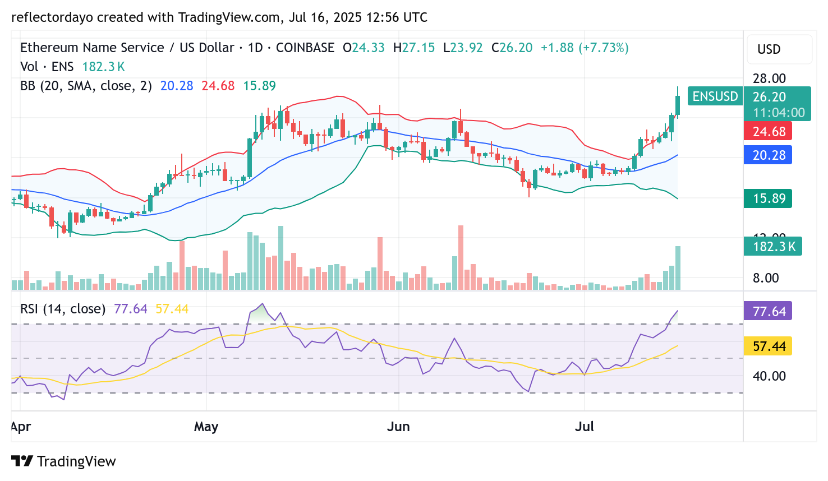Click the yellow 57.44 RSI average label
This screenshot has width=828, height=481.
pos(768,346)
